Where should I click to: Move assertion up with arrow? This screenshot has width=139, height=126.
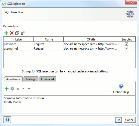(23, 89)
